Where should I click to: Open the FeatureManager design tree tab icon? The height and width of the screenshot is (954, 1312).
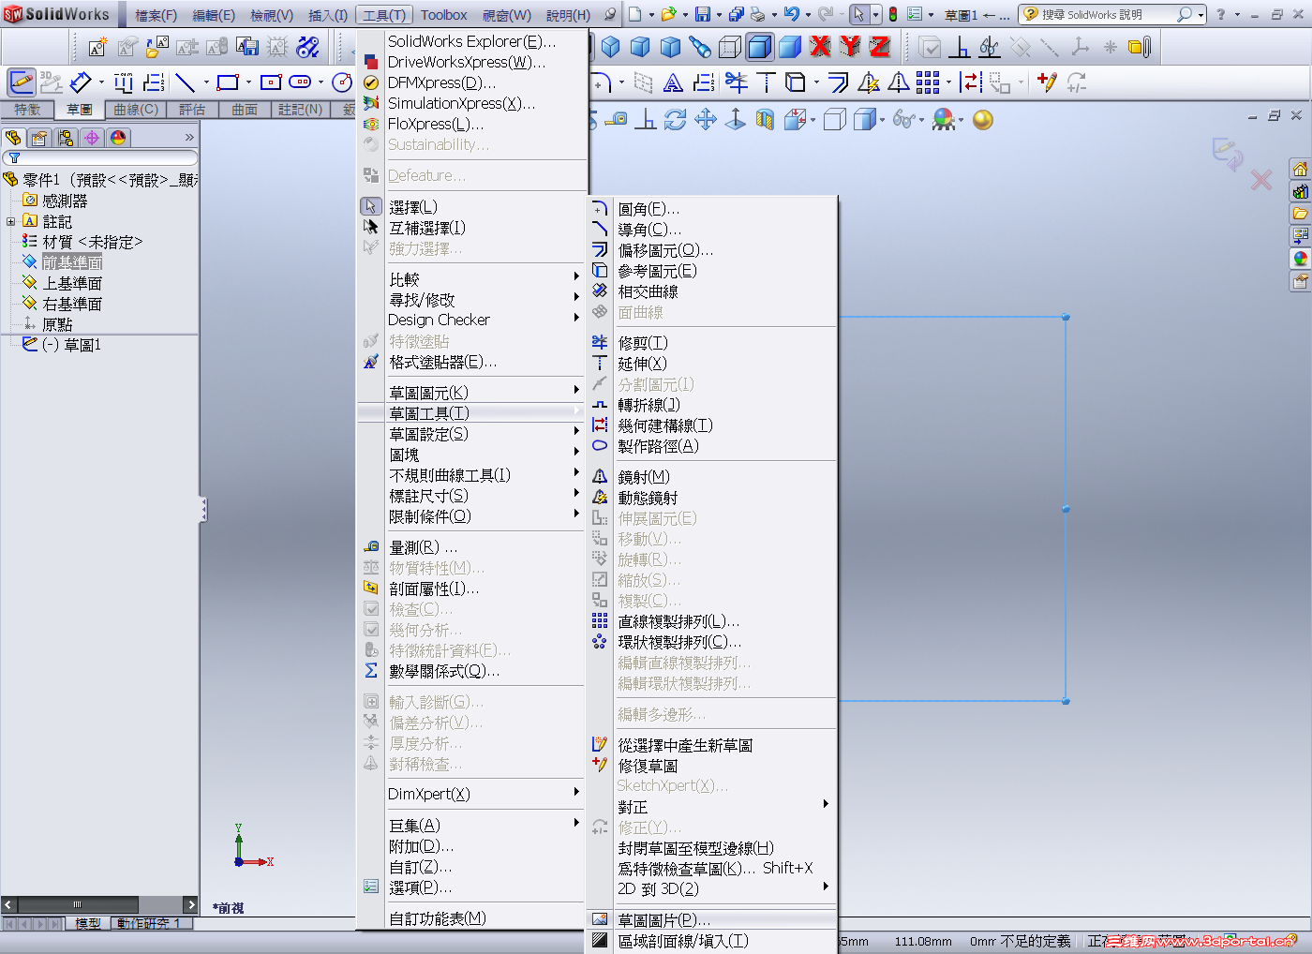tap(13, 138)
